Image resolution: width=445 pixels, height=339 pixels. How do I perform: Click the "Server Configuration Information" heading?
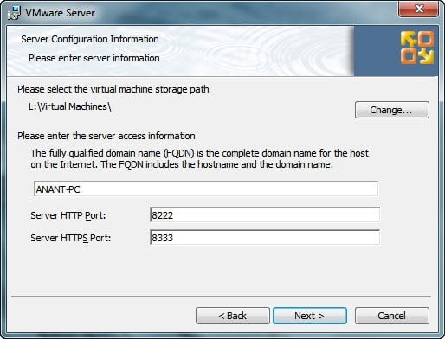click(90, 39)
